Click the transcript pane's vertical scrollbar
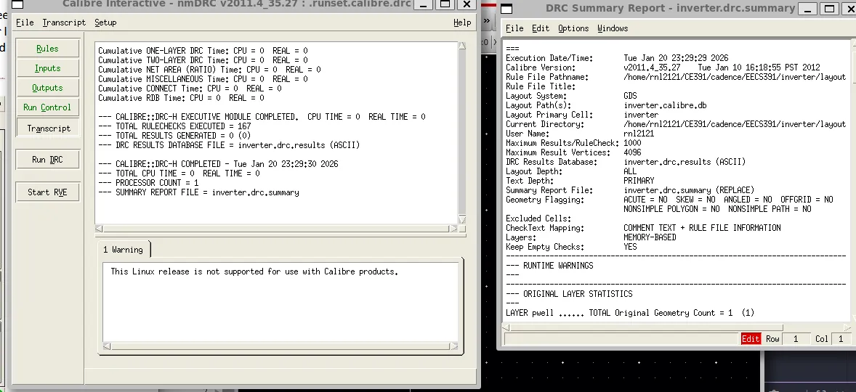 coord(462,131)
